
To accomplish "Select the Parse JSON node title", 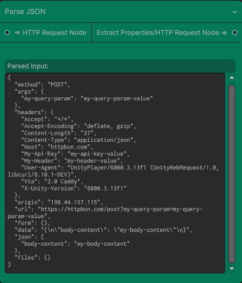I will pos(25,11).
